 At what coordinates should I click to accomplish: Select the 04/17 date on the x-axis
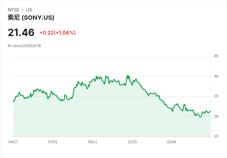[13, 142]
